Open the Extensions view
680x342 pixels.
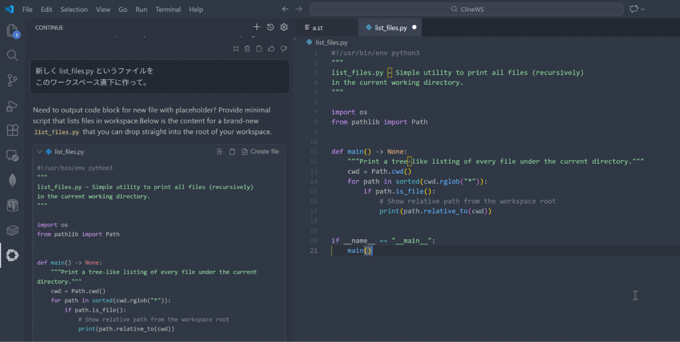pos(12,131)
